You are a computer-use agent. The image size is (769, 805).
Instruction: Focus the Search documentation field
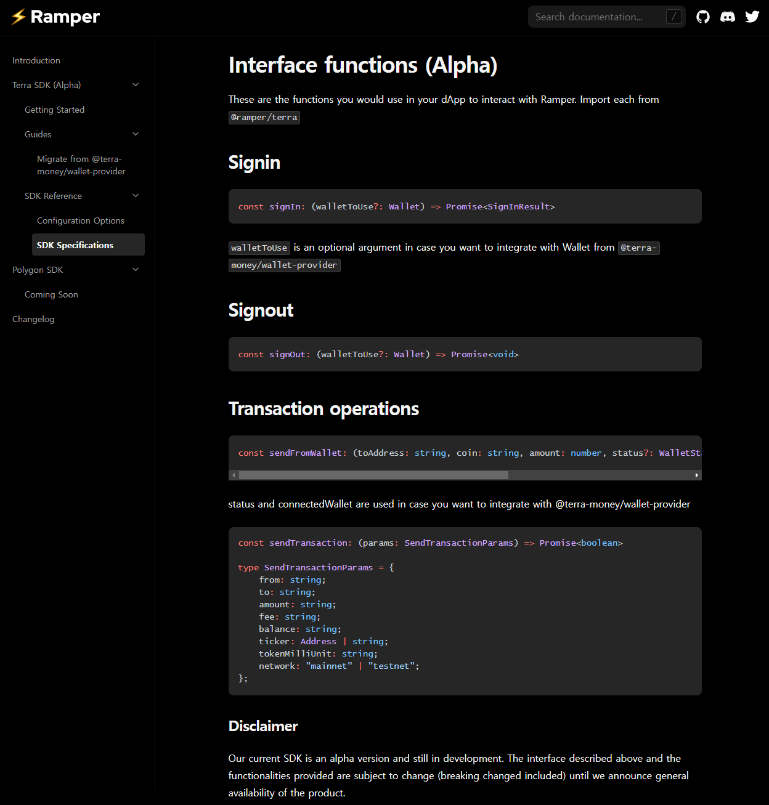[x=607, y=17]
